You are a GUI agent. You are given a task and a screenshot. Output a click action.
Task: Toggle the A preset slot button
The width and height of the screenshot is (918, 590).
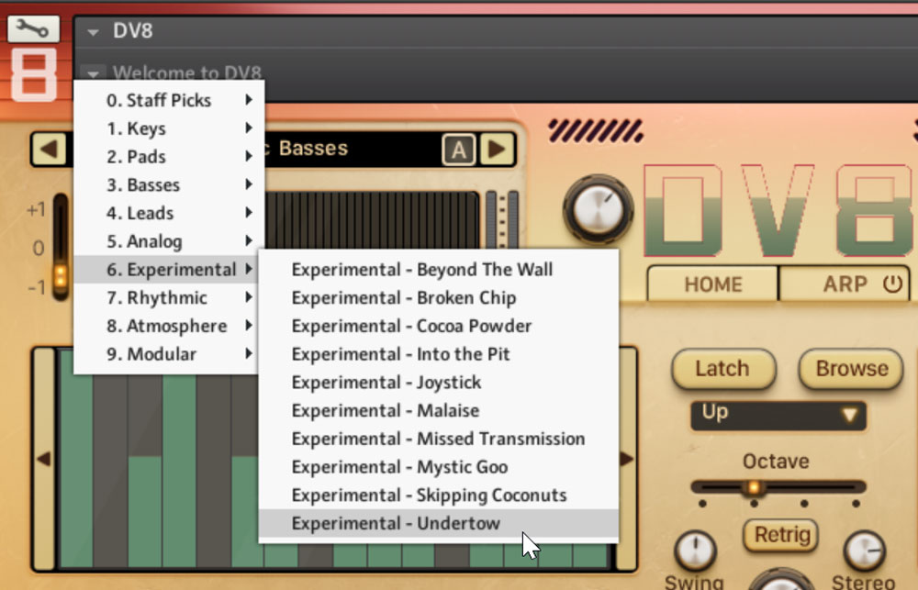coord(458,150)
